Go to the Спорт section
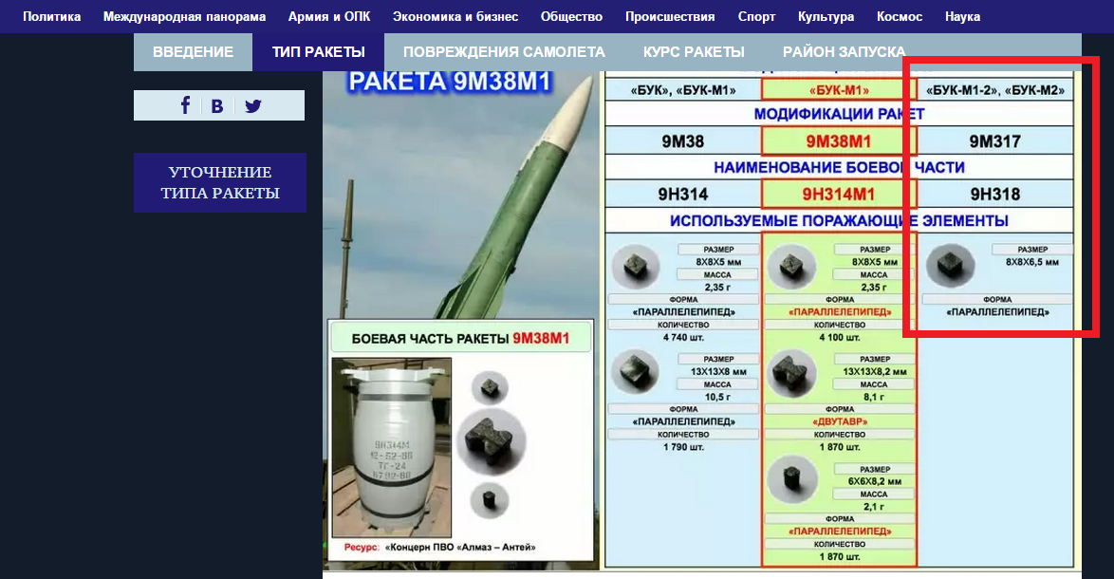Image resolution: width=1114 pixels, height=579 pixels. click(756, 17)
